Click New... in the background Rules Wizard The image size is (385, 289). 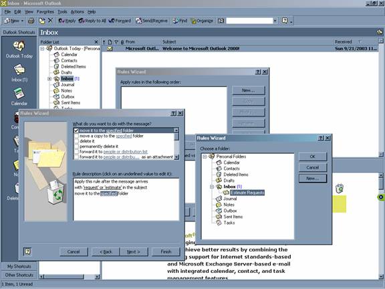click(x=249, y=90)
